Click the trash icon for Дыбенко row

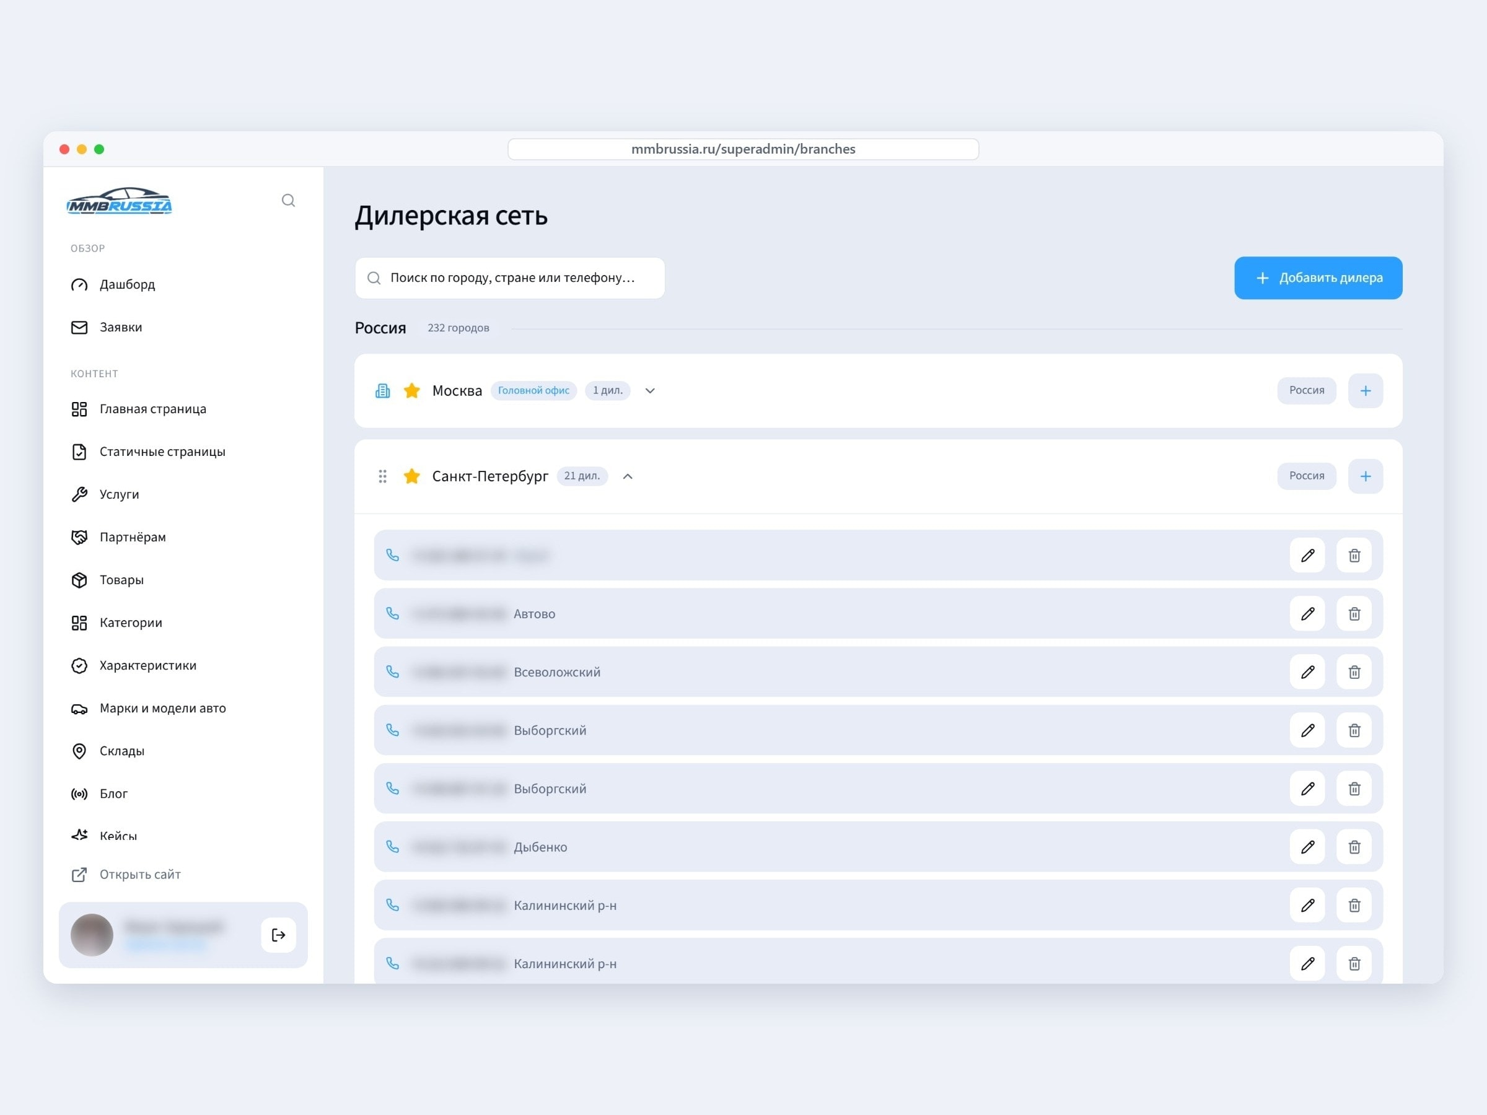(x=1354, y=847)
